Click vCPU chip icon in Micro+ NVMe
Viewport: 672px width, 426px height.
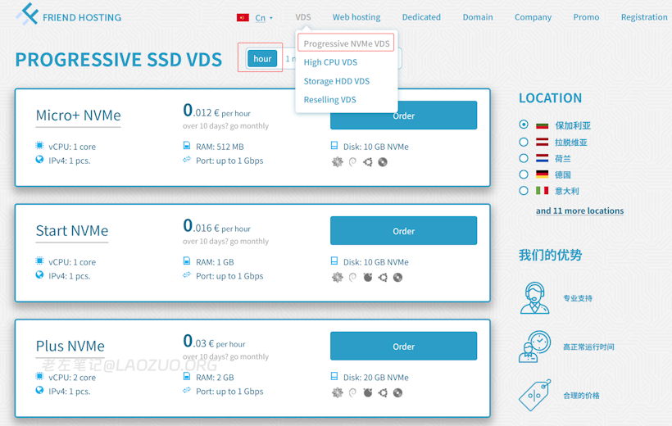coord(39,145)
